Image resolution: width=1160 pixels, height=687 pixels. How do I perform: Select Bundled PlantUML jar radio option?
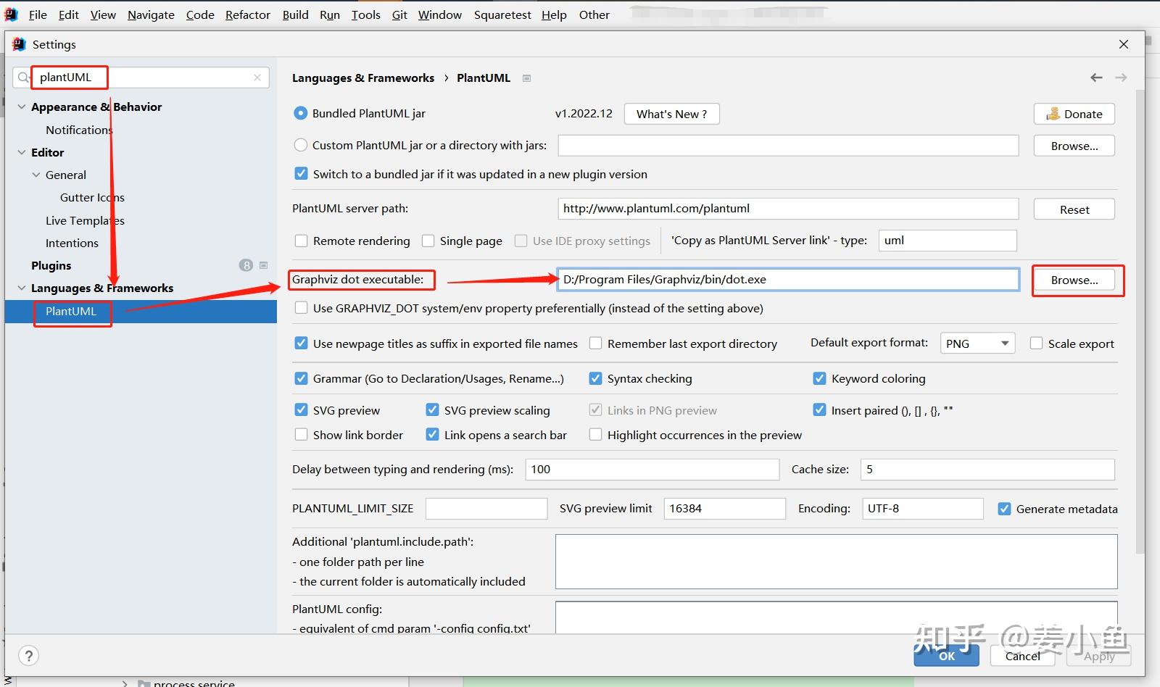(x=301, y=113)
